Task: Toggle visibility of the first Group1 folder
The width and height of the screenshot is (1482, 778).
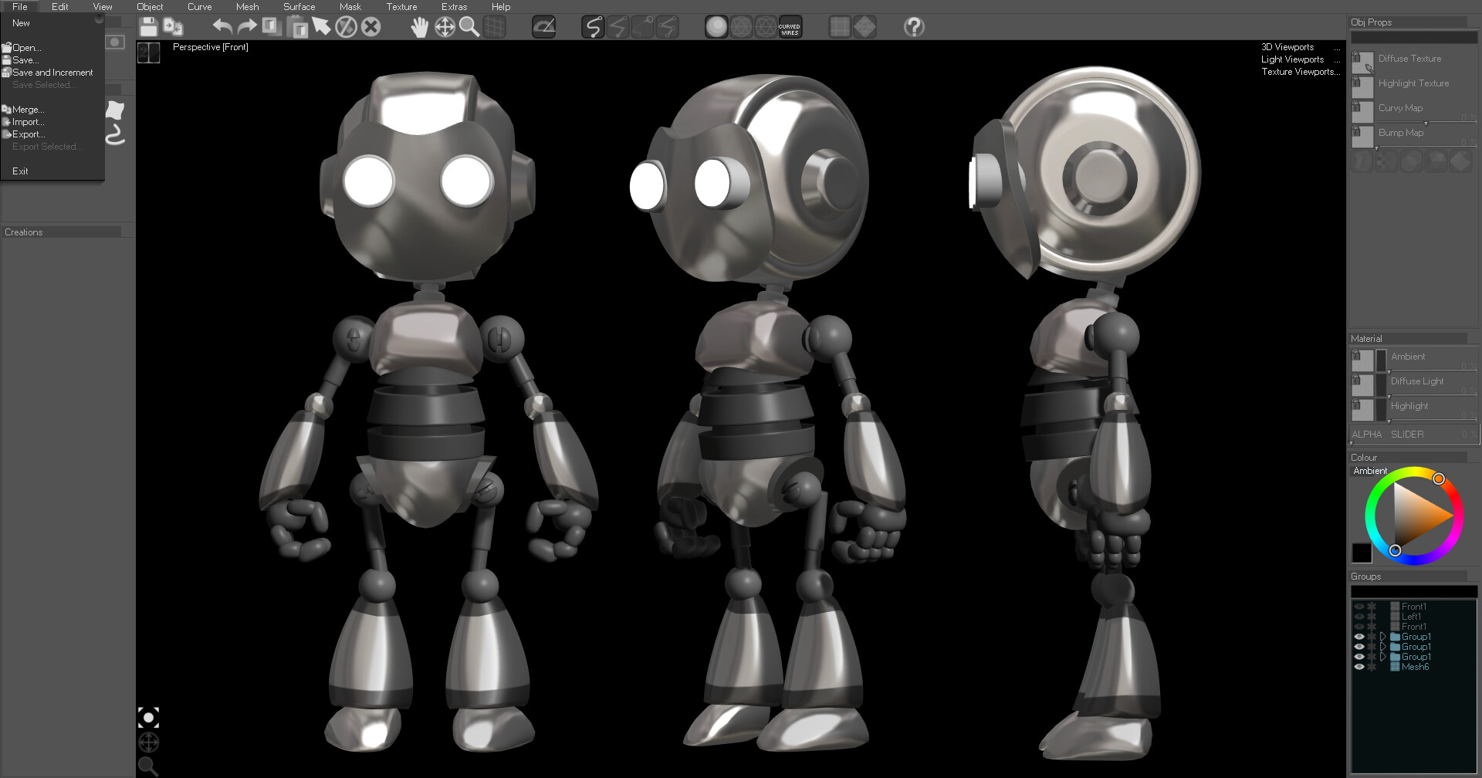Action: click(1358, 637)
